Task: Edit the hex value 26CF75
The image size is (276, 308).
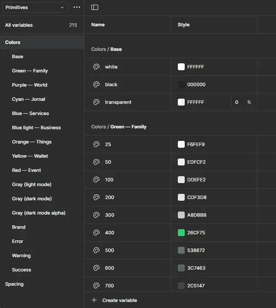Action: 196,233
